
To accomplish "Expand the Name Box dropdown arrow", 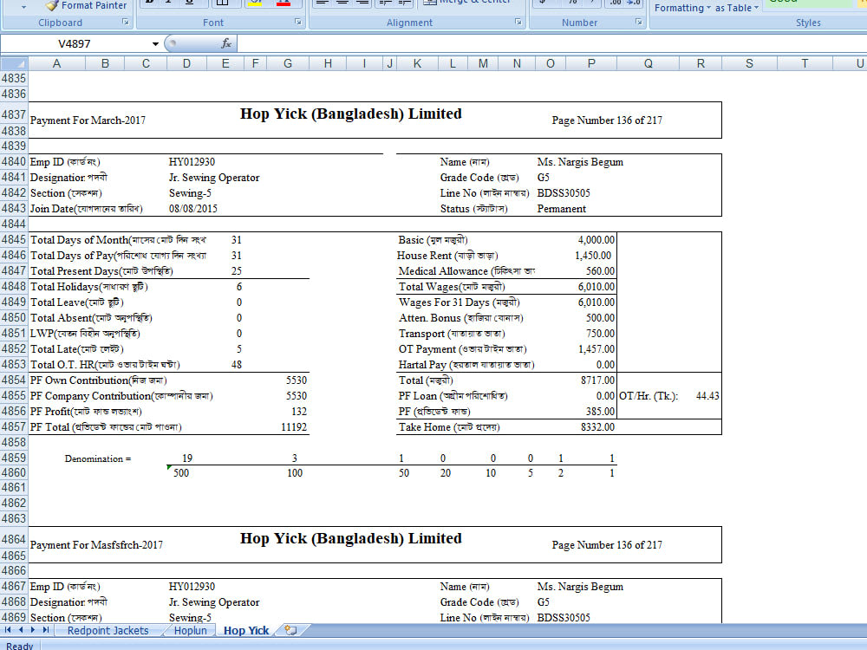I will (x=155, y=43).
